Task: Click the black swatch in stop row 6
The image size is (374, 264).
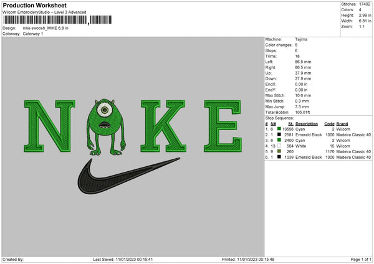Action: click(279, 157)
